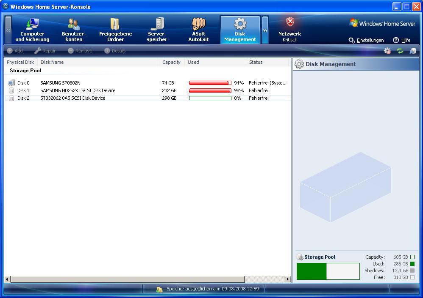Click the Details toolbar button

pyautogui.click(x=115, y=51)
